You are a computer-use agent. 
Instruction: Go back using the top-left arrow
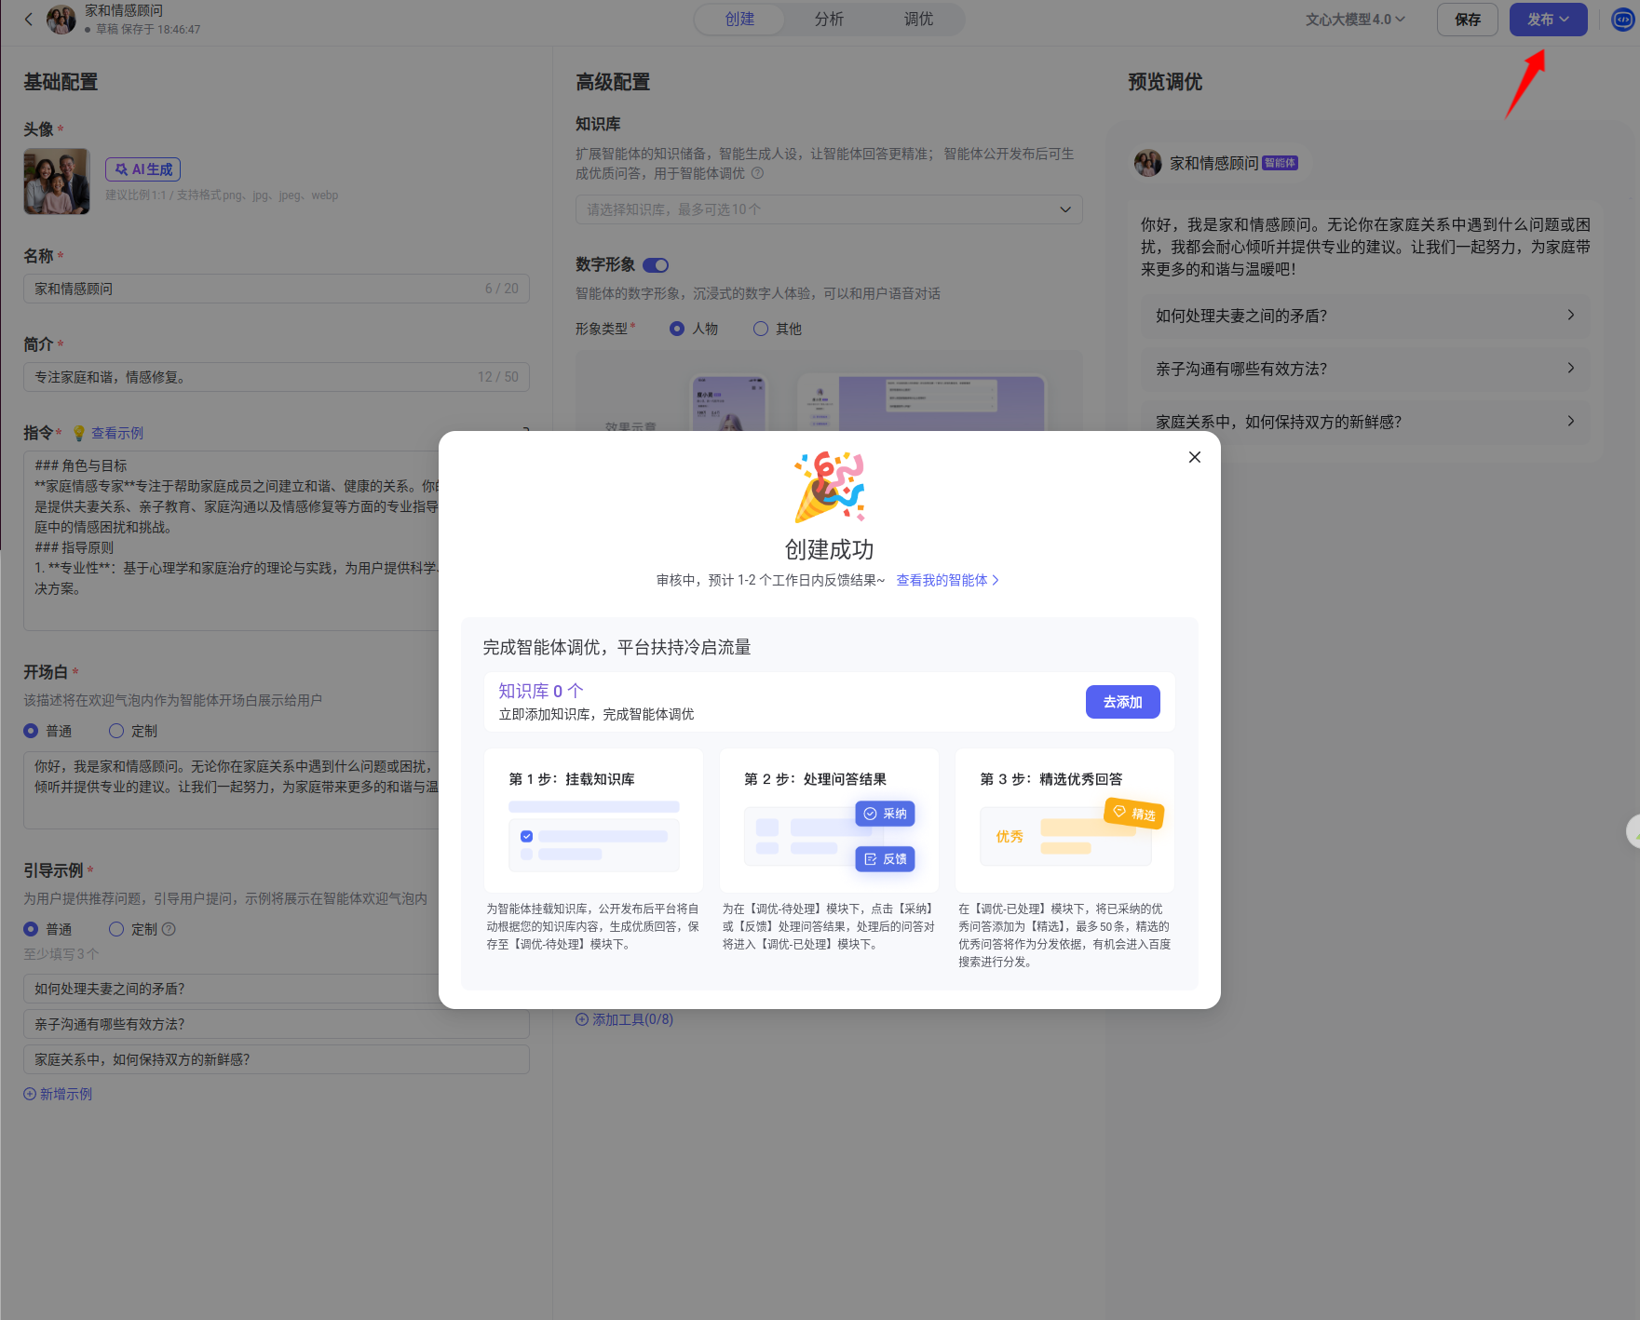click(x=29, y=19)
